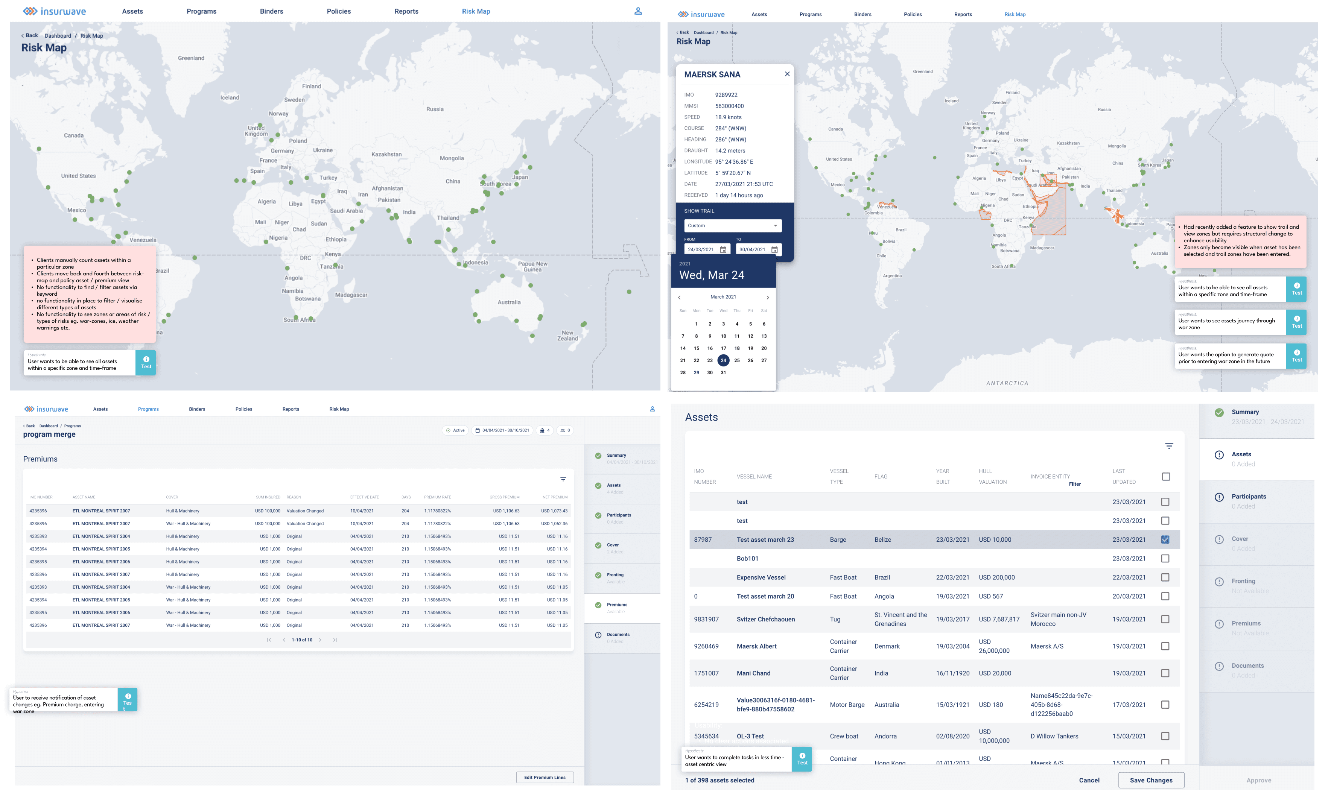Click insurwave logo on program merge screen
The image size is (1331, 790).
point(46,409)
